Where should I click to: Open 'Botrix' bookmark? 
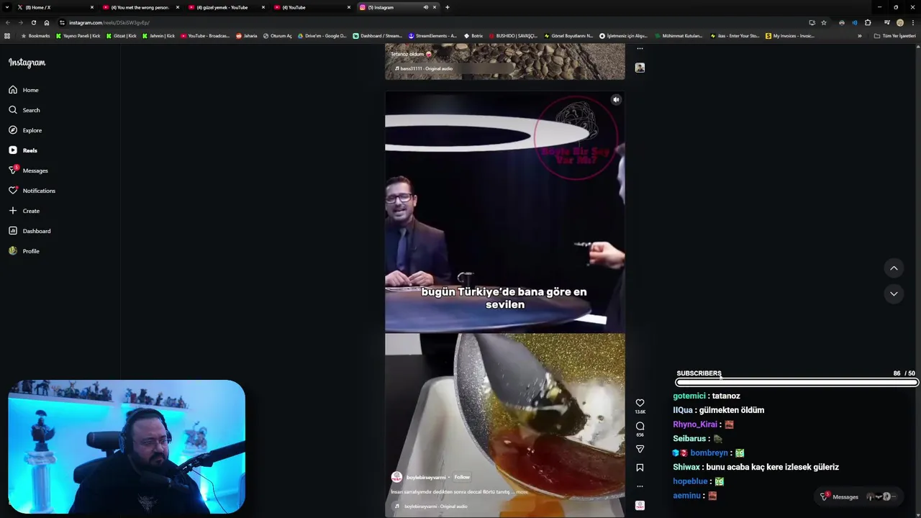tap(473, 36)
